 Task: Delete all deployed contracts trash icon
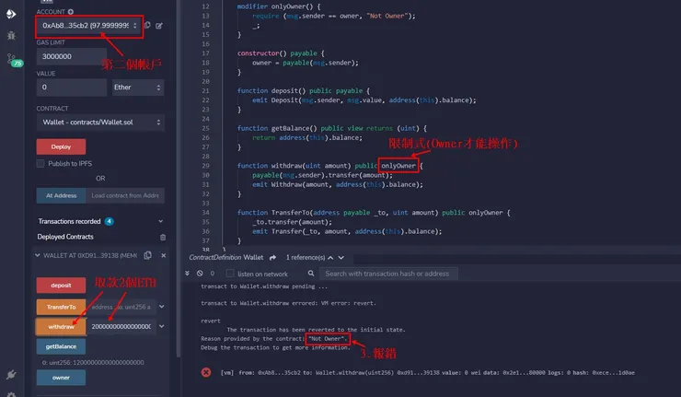click(x=163, y=237)
